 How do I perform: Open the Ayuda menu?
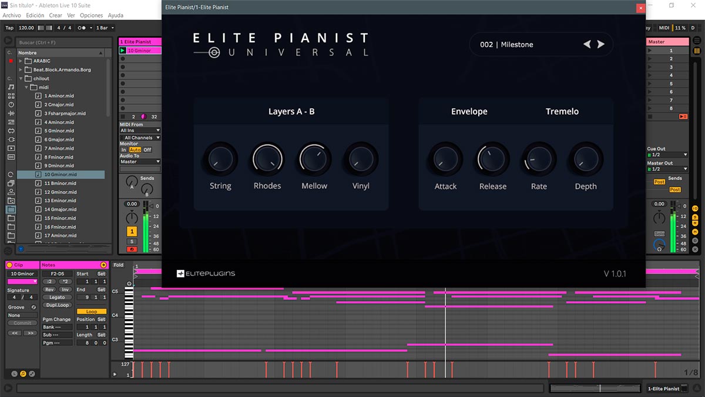(x=116, y=15)
